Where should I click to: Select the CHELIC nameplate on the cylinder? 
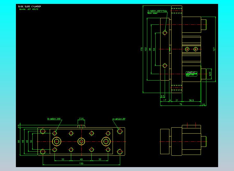coord(192,74)
